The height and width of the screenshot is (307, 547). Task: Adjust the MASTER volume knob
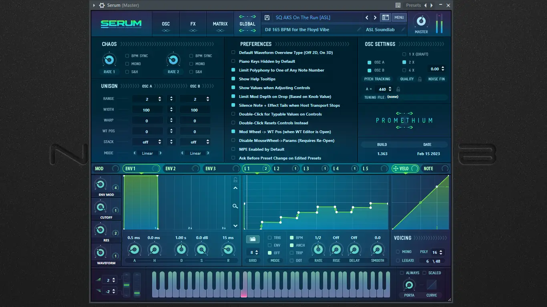click(421, 21)
